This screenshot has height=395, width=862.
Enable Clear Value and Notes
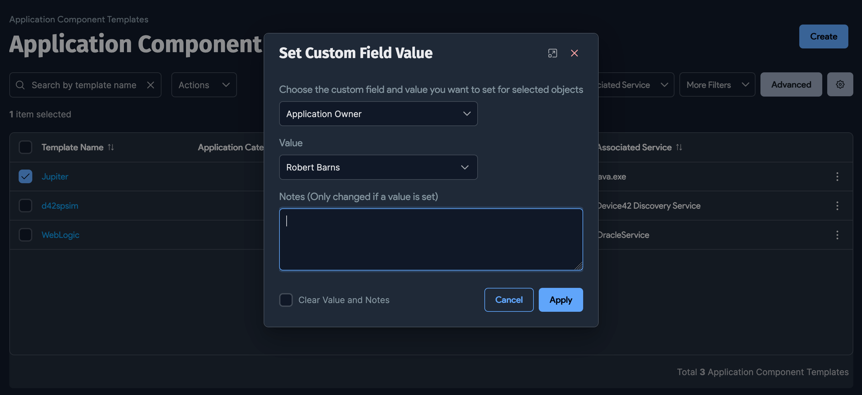pyautogui.click(x=286, y=300)
